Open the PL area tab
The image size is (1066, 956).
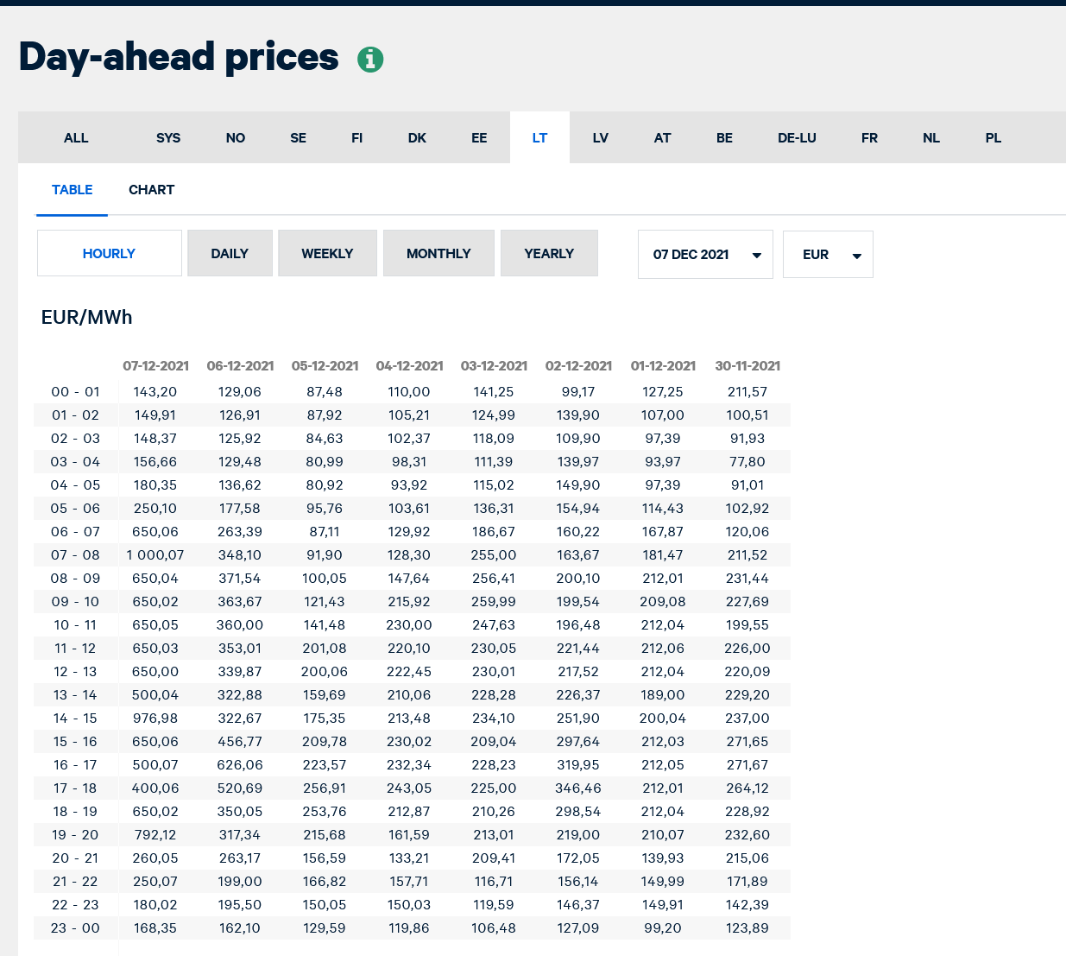[993, 138]
